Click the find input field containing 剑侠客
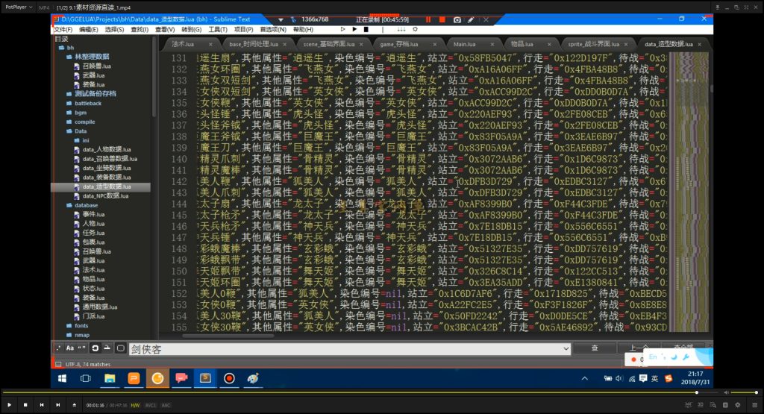The image size is (764, 414). click(x=349, y=349)
